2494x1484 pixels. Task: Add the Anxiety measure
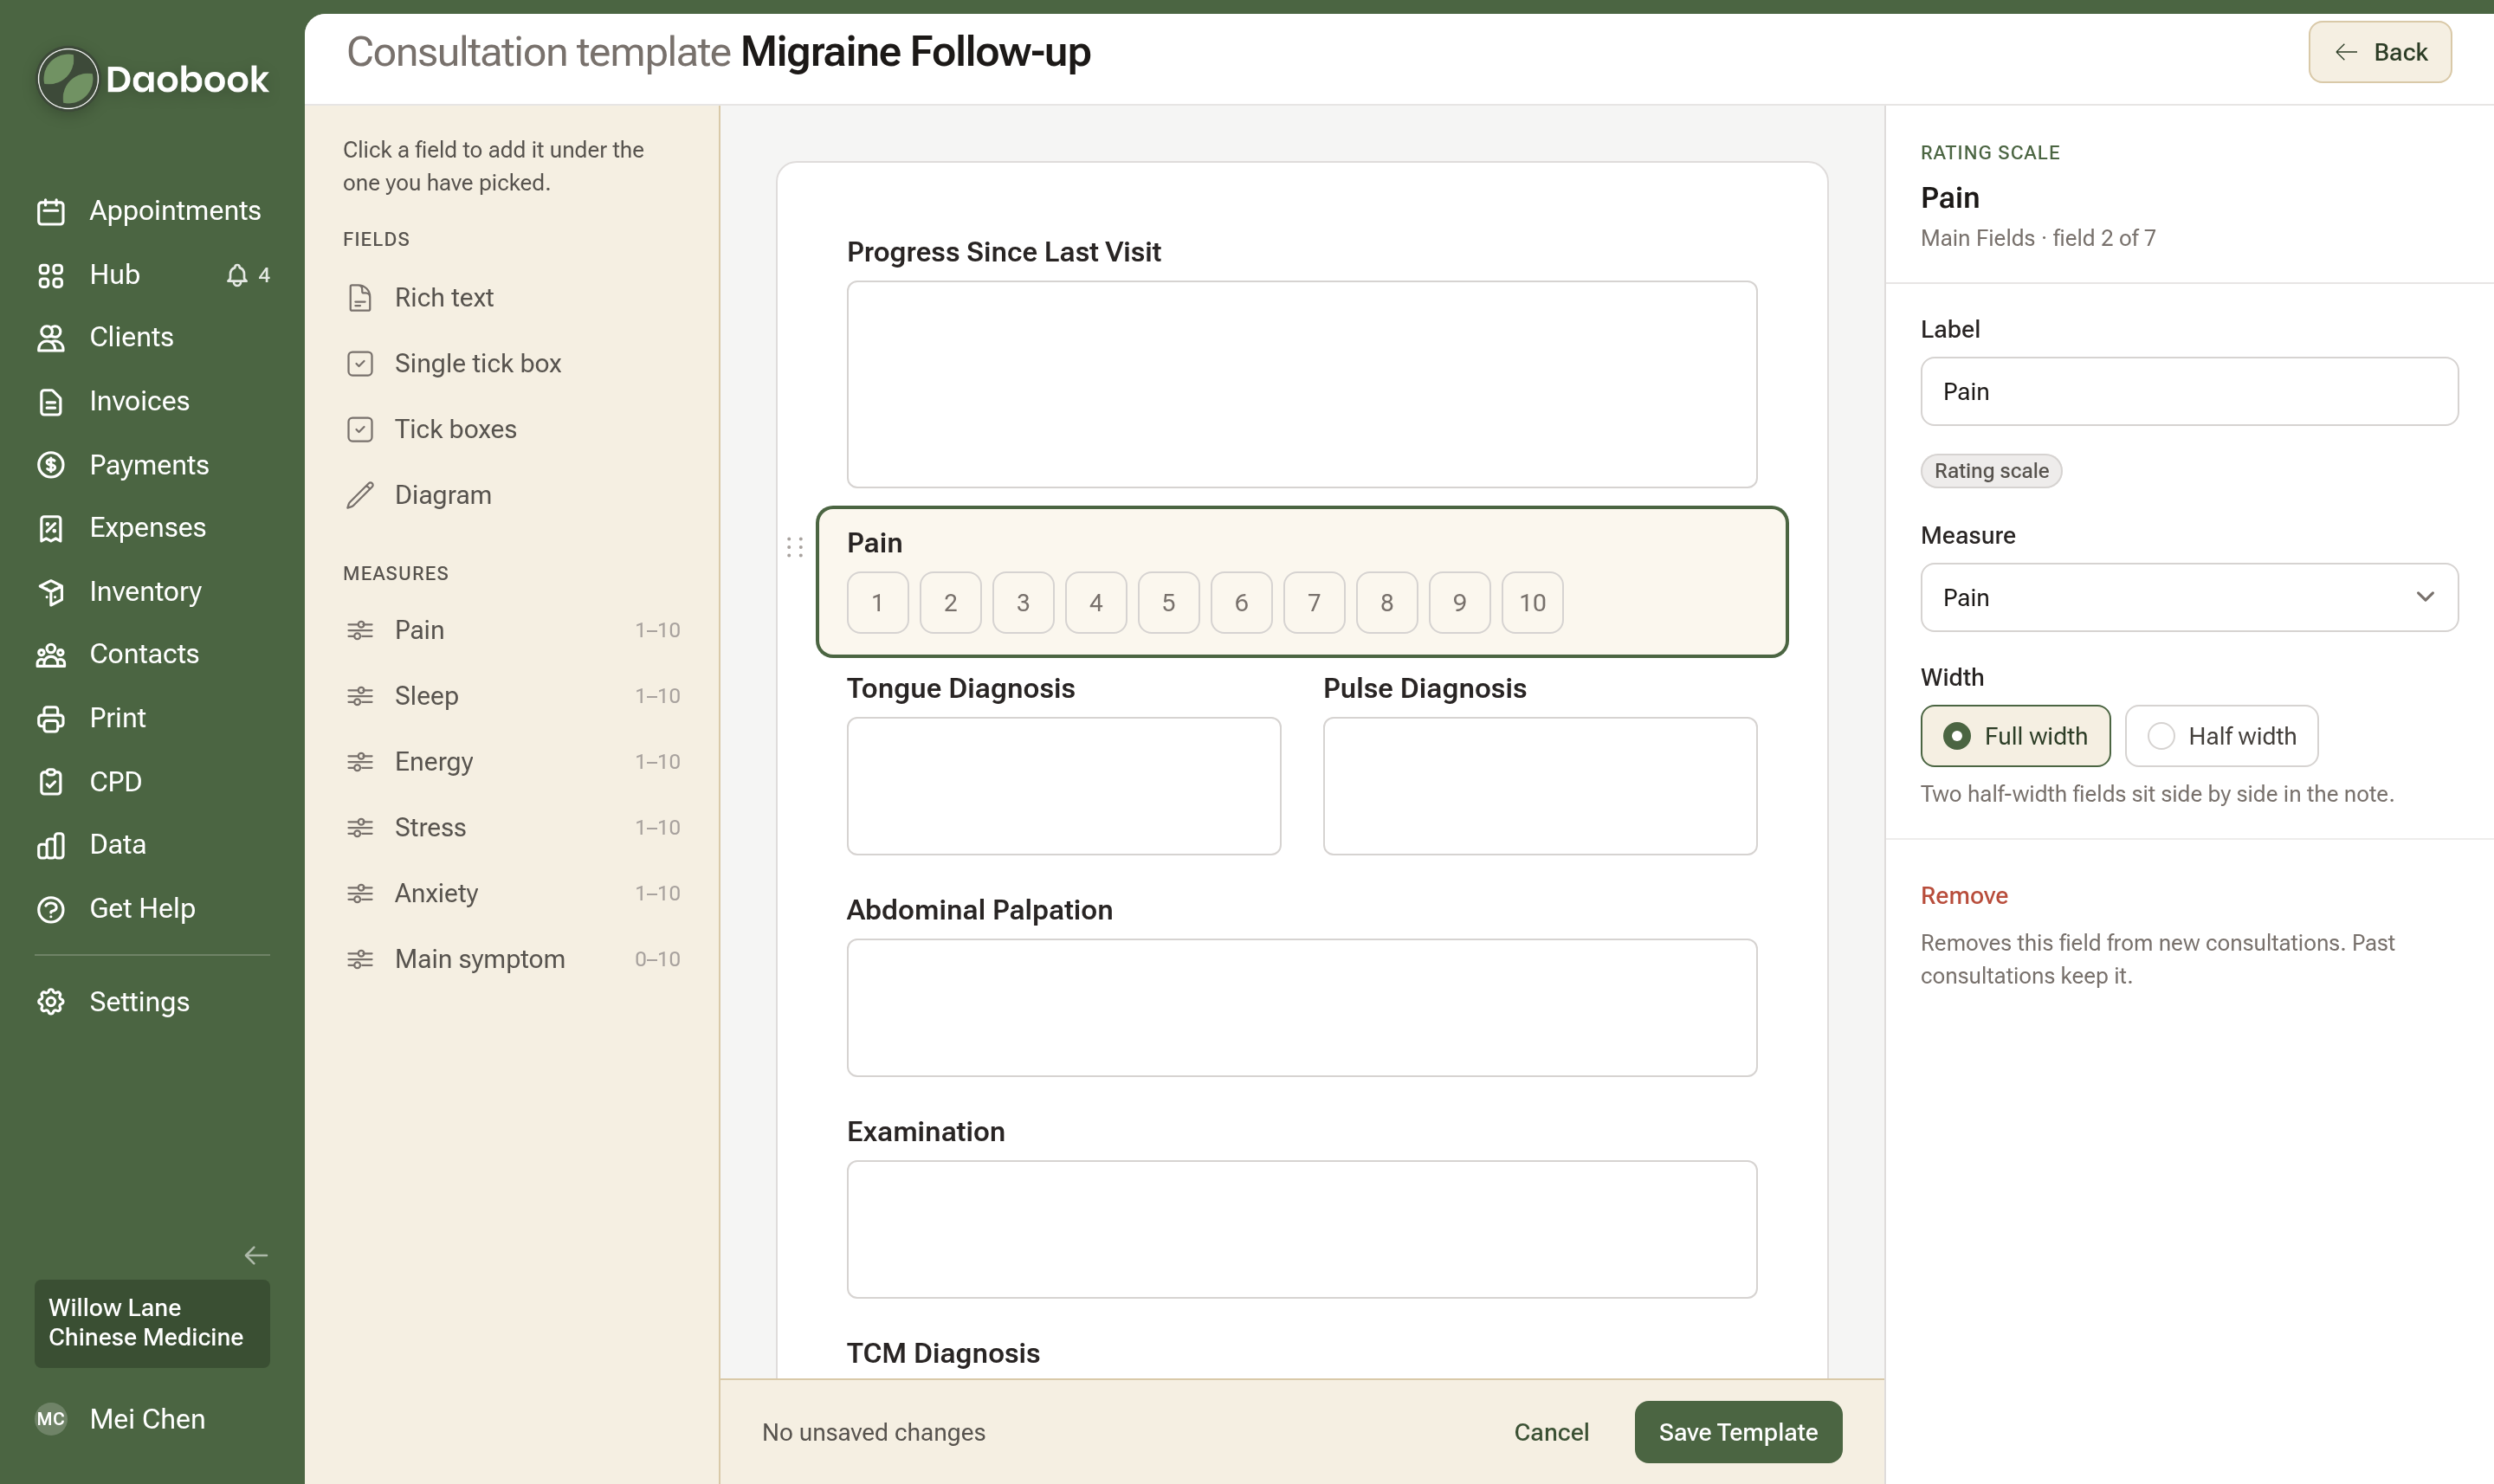click(513, 893)
